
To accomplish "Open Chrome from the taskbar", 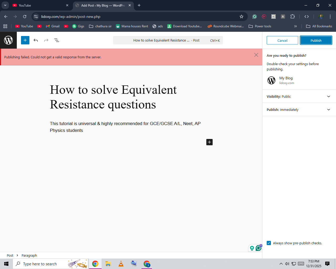I will click(95, 264).
